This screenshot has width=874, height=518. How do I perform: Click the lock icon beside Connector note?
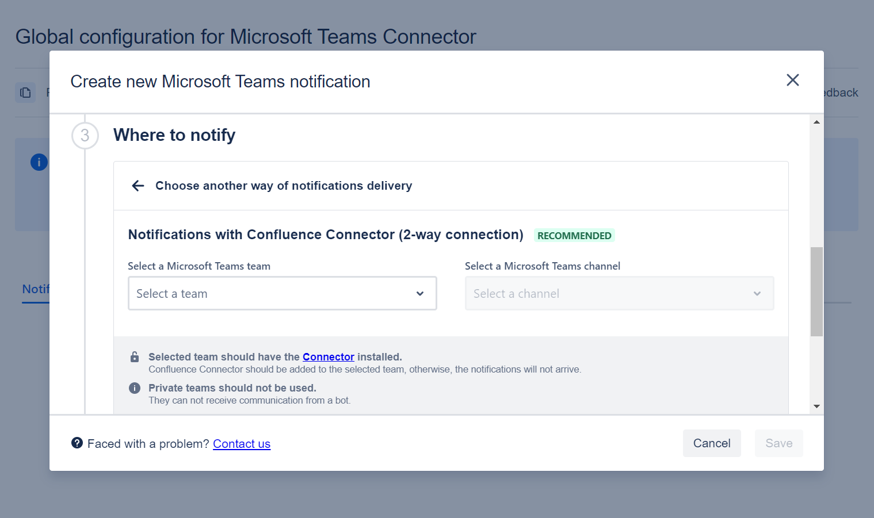pyautogui.click(x=135, y=357)
